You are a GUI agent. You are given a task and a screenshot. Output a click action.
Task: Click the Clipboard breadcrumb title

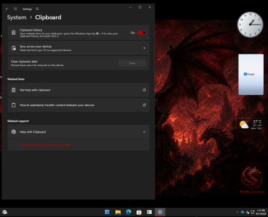click(x=48, y=18)
